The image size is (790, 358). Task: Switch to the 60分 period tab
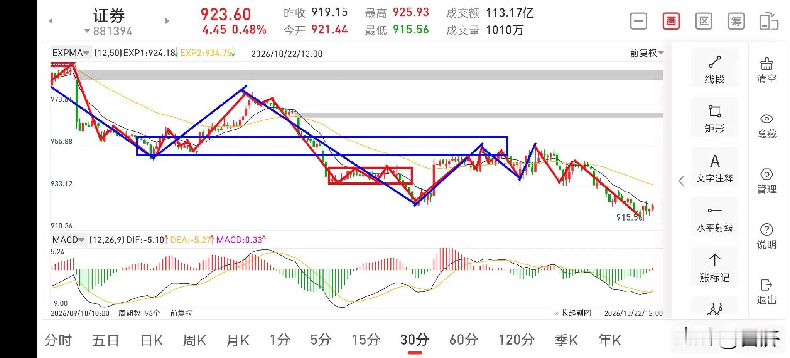464,340
